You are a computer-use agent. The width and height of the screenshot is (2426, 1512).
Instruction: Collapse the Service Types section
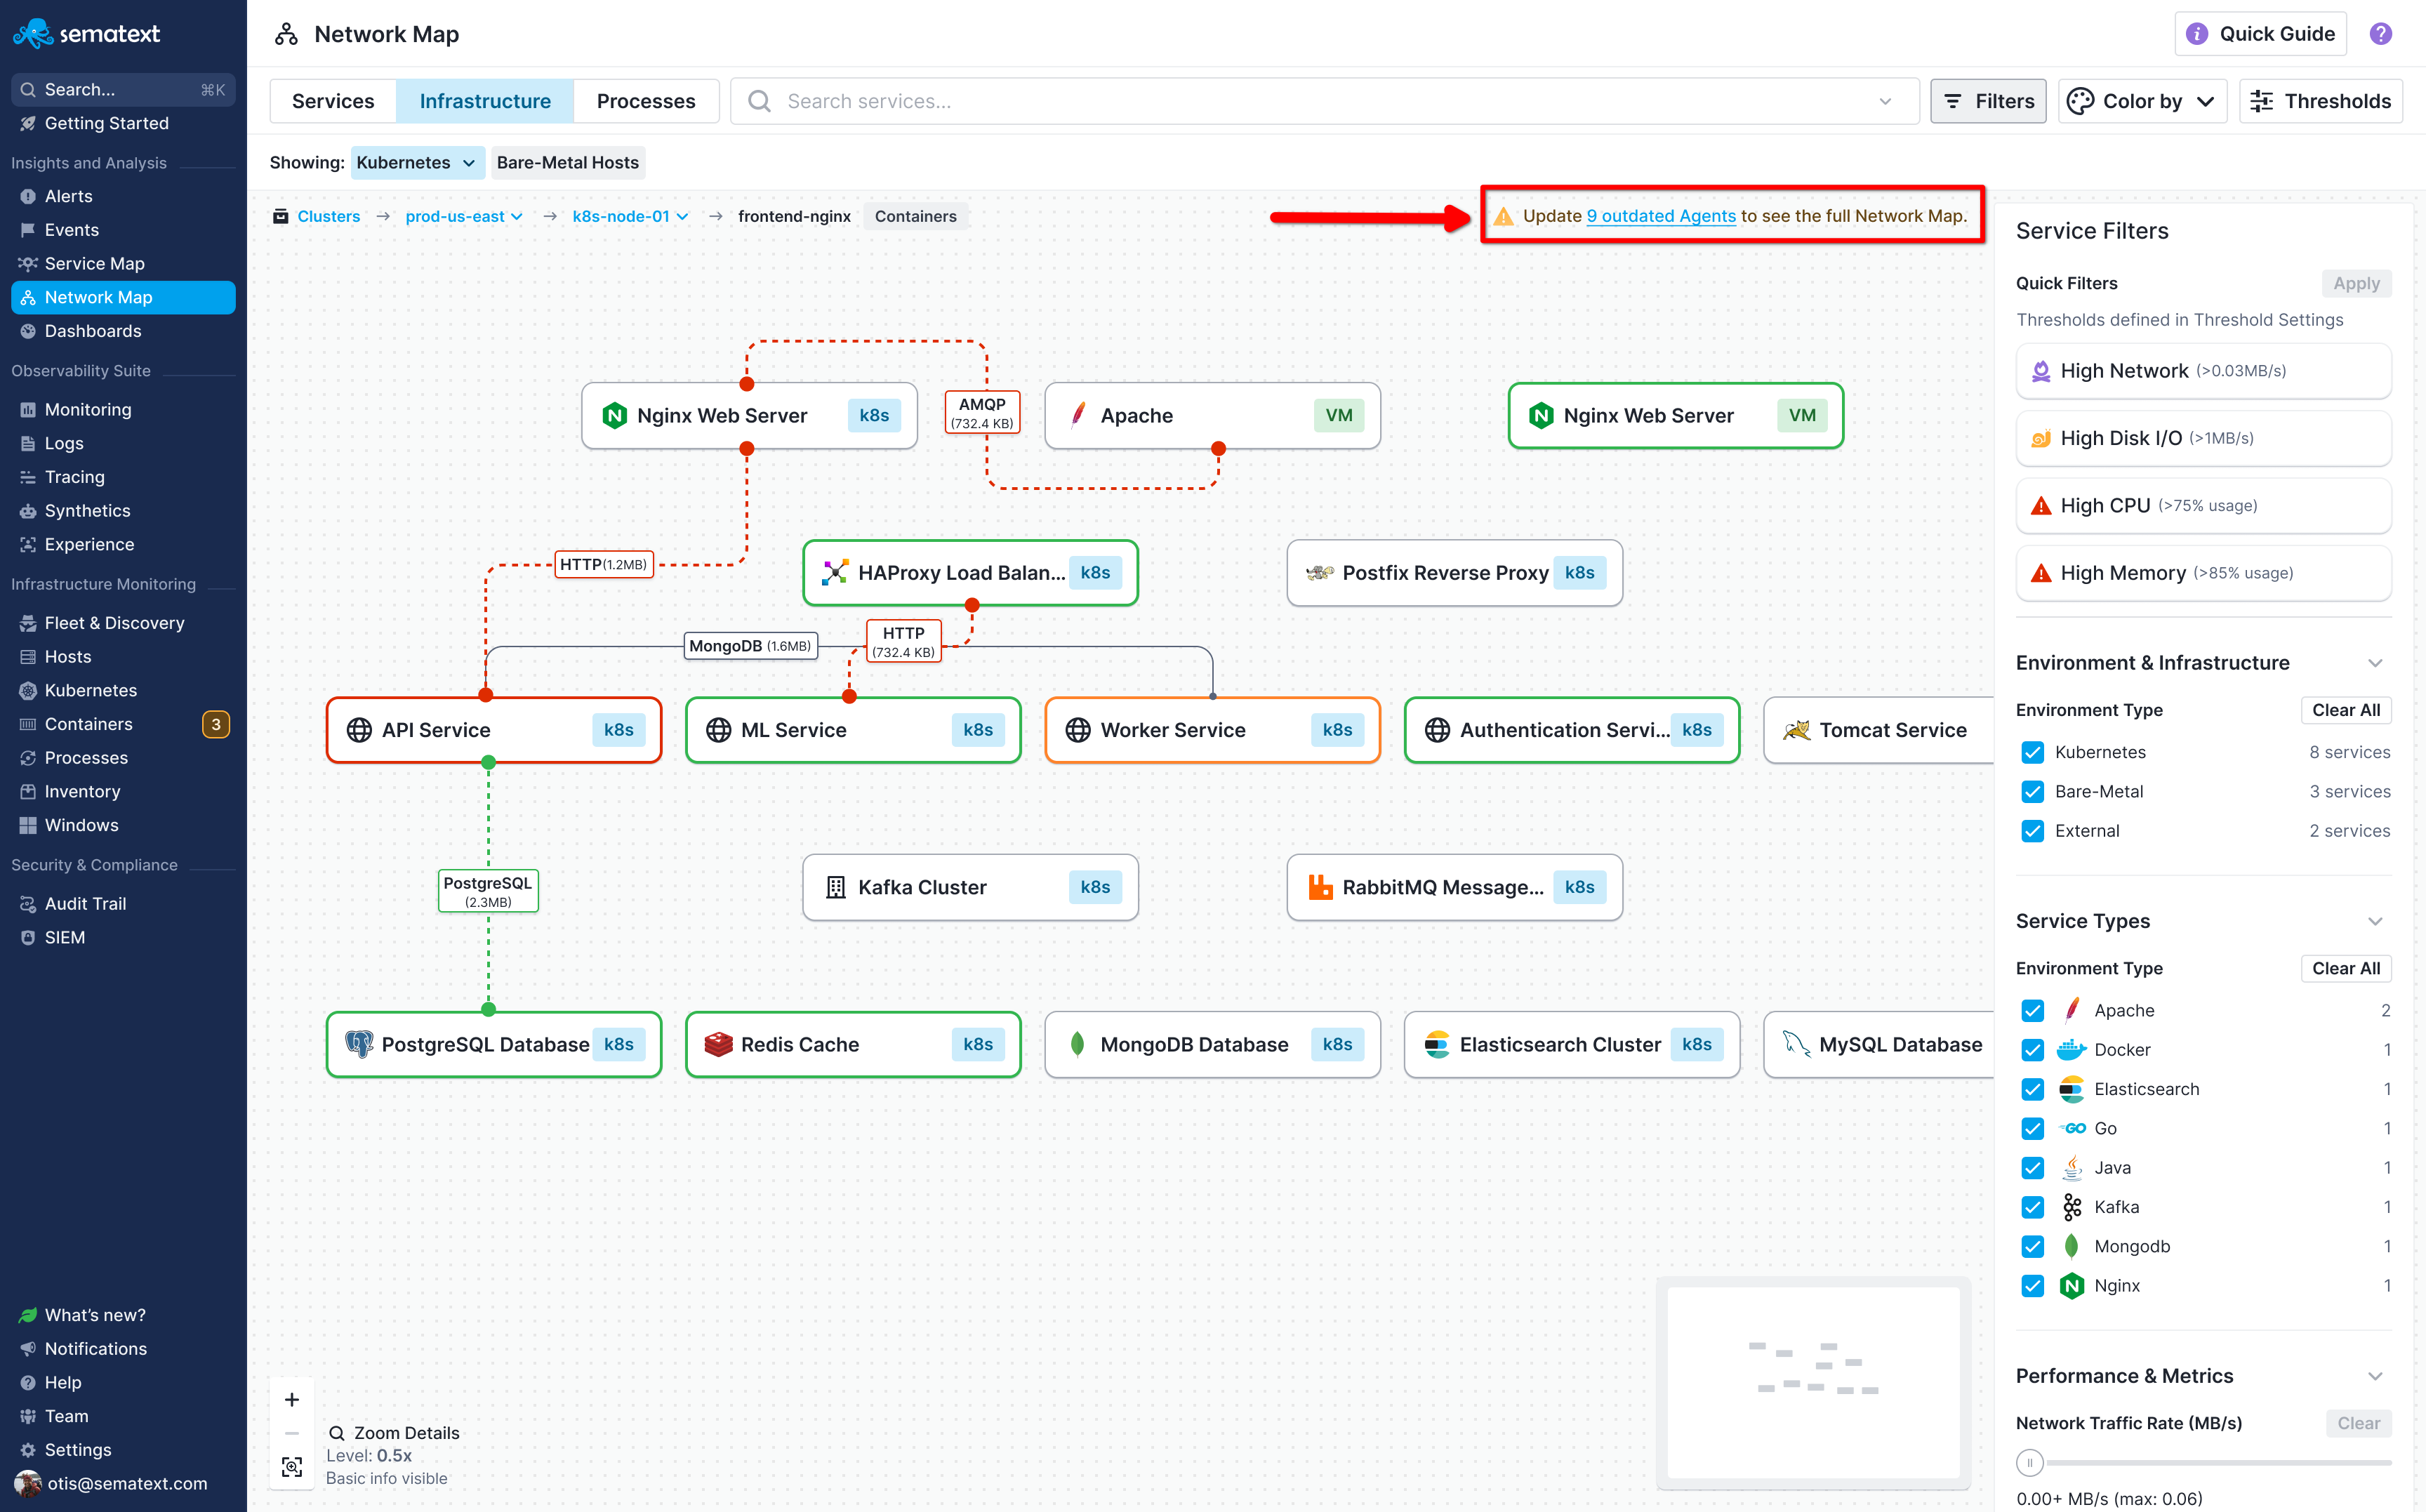tap(2375, 921)
